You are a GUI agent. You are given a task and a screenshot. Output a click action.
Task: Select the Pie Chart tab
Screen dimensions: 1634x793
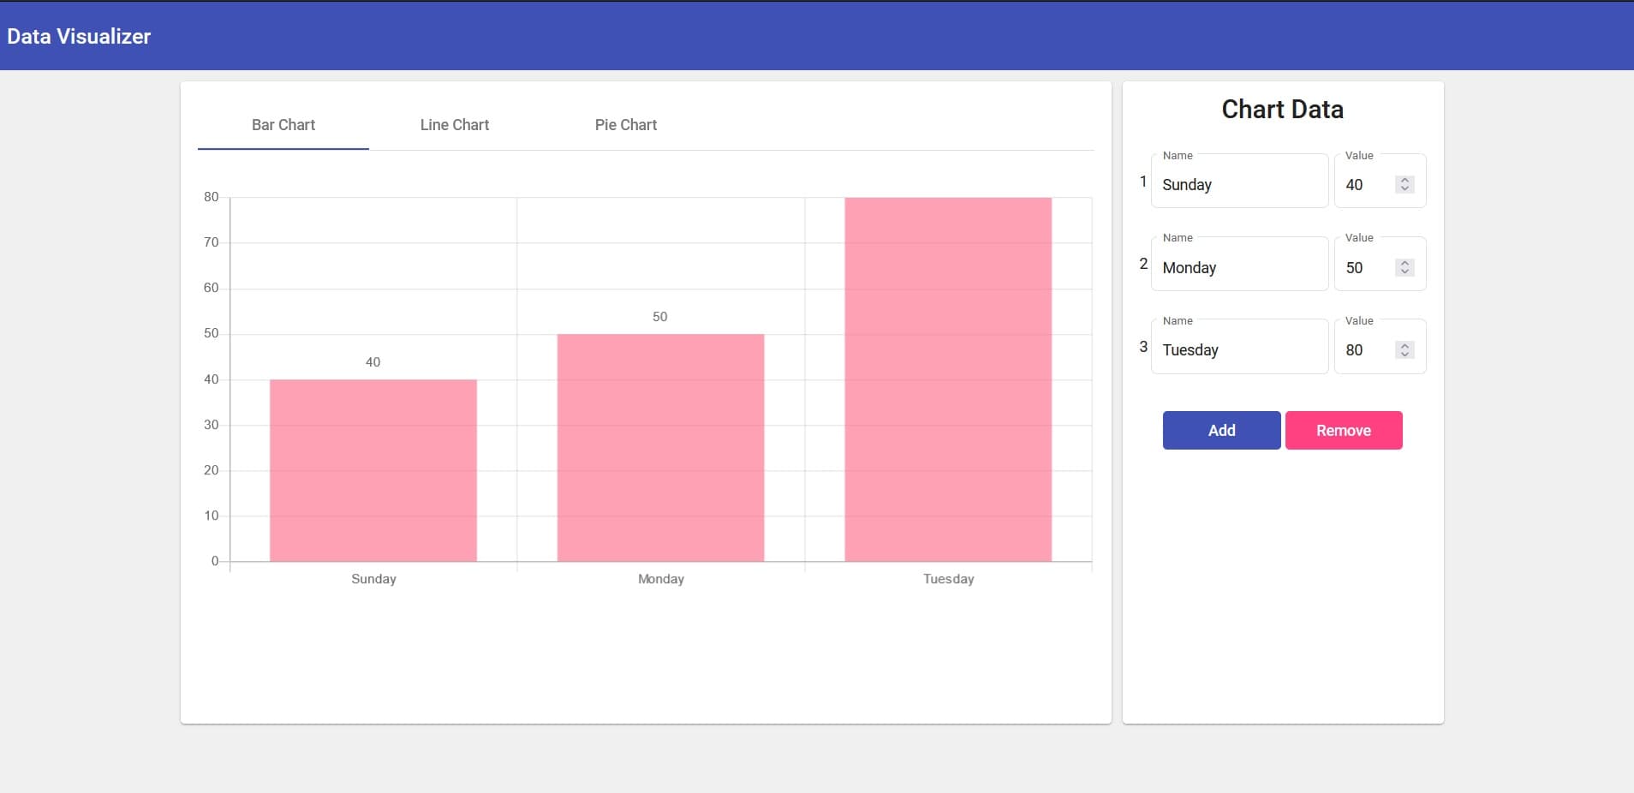click(626, 125)
